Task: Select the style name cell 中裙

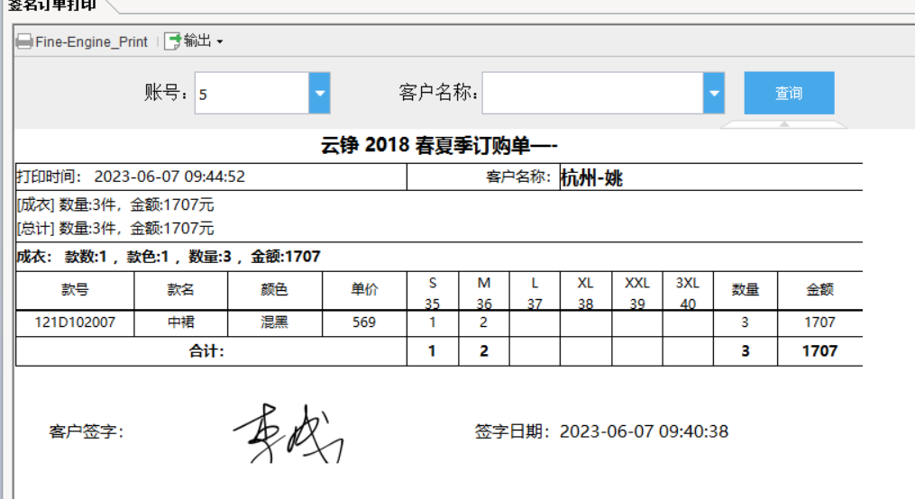Action: click(x=180, y=322)
